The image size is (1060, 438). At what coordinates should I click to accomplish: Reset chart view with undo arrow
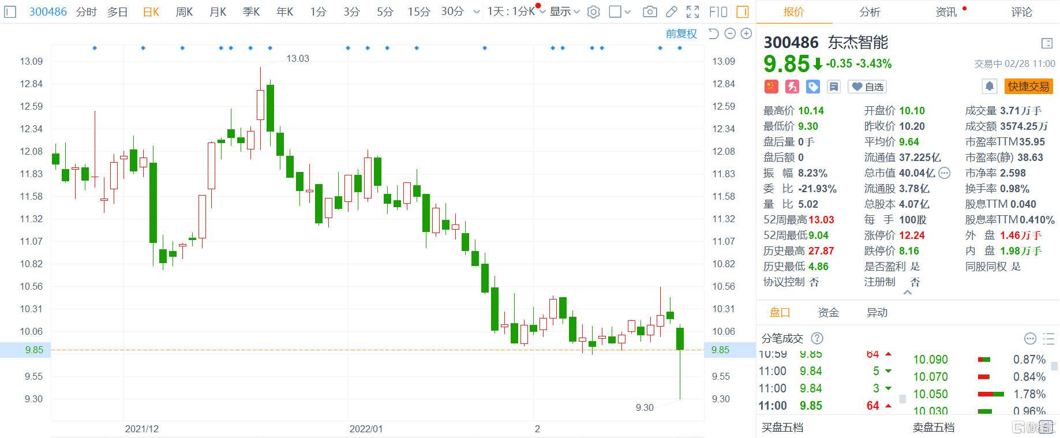pyautogui.click(x=714, y=33)
